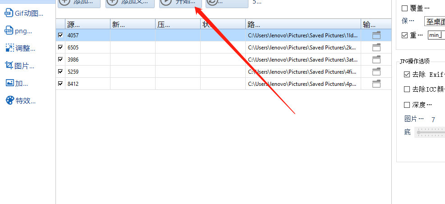
Task: Click the refresh arrows toolbar button
Action: pyautogui.click(x=227, y=3)
